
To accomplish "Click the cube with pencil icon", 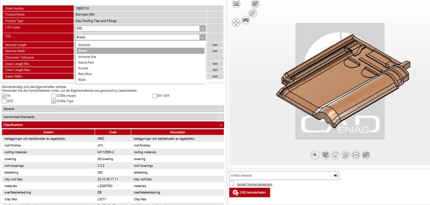I will point(252,13).
